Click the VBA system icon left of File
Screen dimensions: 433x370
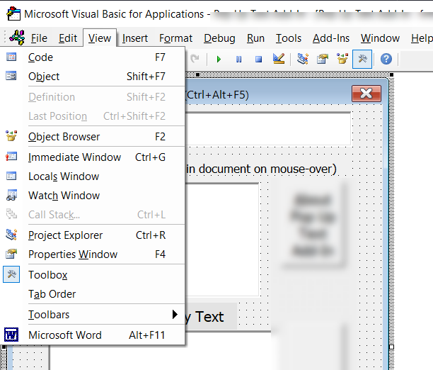click(x=17, y=38)
